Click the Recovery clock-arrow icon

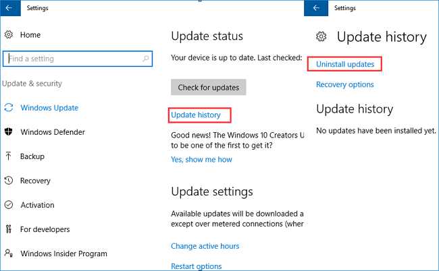(x=9, y=181)
